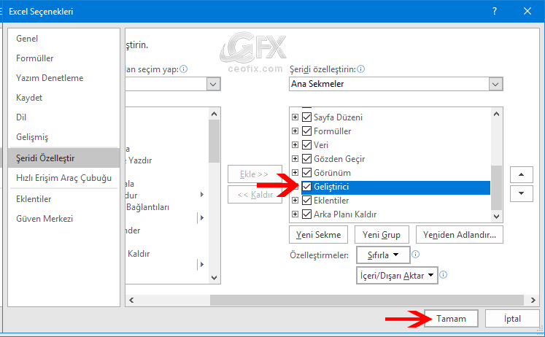The image size is (545, 337).
Task: Click the help question mark in title bar
Action: pyautogui.click(x=495, y=11)
